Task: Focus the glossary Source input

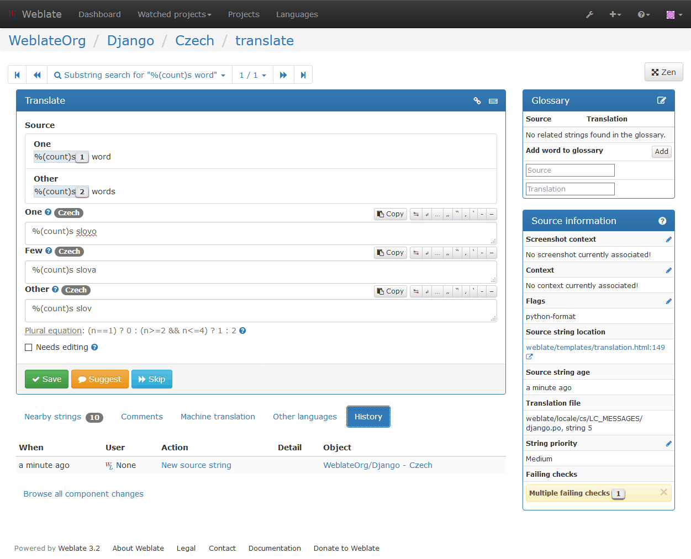Action: 570,171
